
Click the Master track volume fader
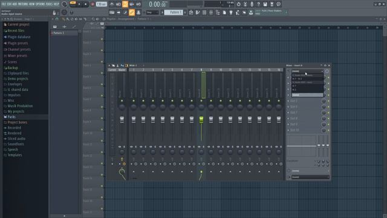point(122,120)
